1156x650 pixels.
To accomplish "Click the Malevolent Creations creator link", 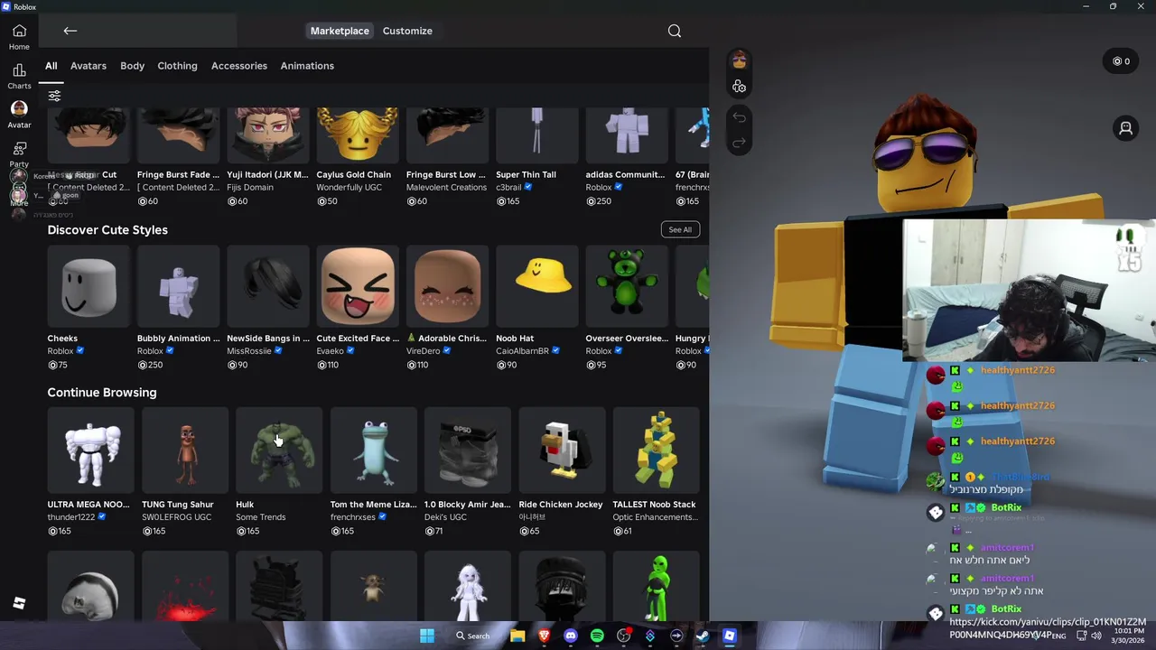I will [446, 188].
